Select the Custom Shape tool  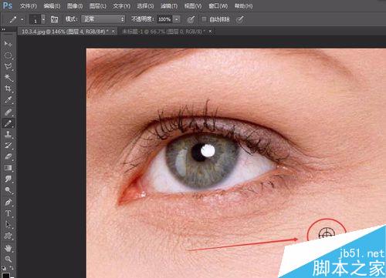[x=8, y=236]
